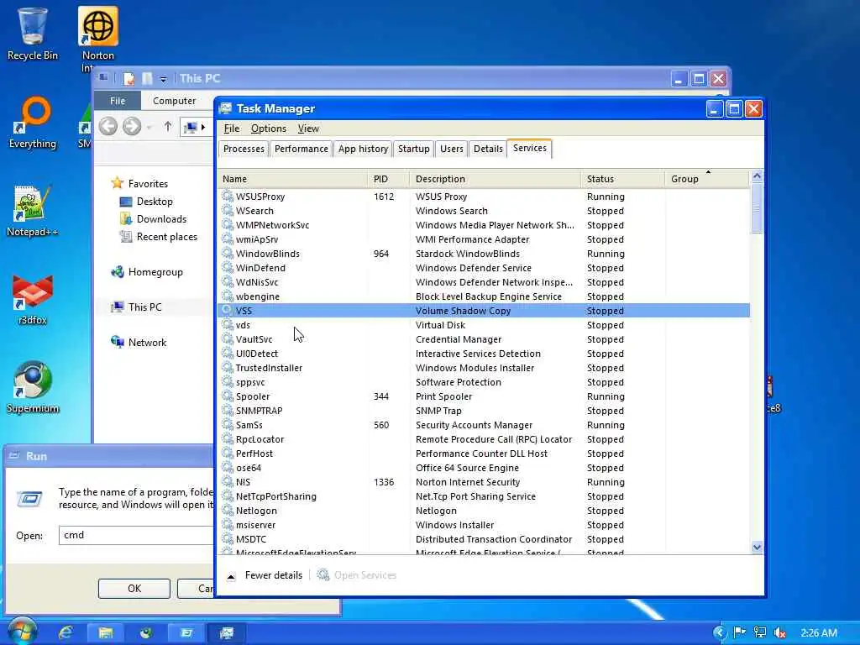Select Desktop in navigation pane
This screenshot has width=860, height=645.
tap(146, 202)
